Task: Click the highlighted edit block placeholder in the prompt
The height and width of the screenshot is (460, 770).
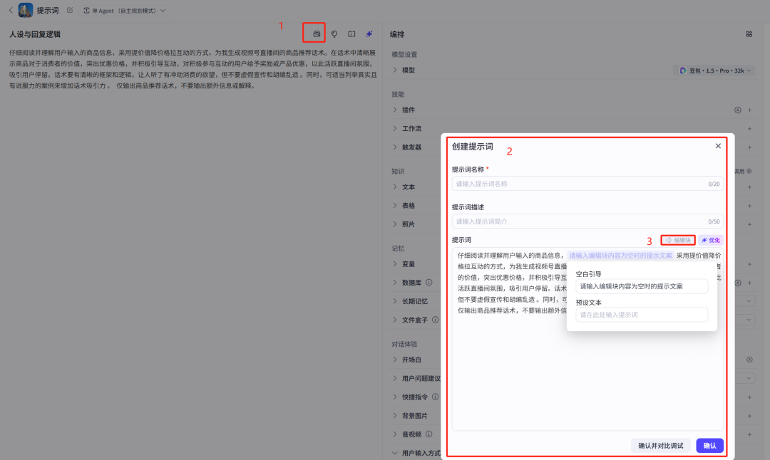Action: pos(620,256)
